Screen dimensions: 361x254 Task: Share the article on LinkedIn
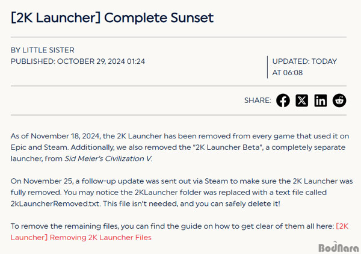pos(321,101)
